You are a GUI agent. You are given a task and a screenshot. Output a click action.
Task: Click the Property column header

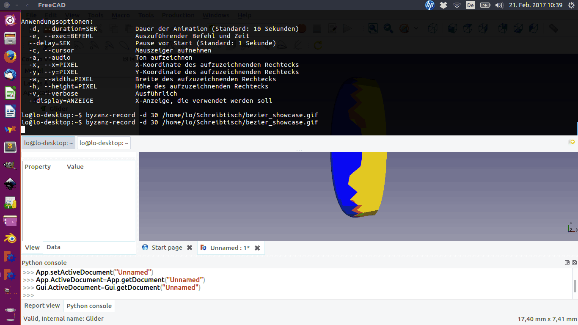(44, 167)
